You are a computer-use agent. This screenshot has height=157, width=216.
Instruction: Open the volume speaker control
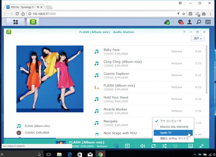pyautogui.click(x=142, y=146)
